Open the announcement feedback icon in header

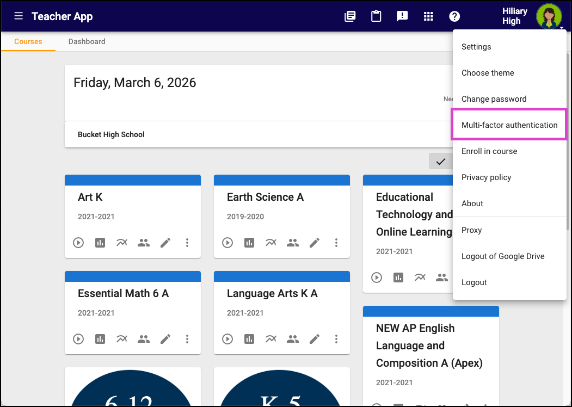[402, 16]
